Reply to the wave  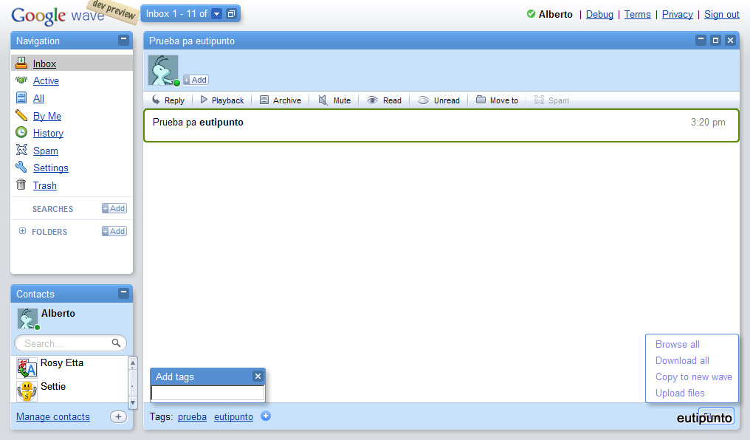pos(168,100)
